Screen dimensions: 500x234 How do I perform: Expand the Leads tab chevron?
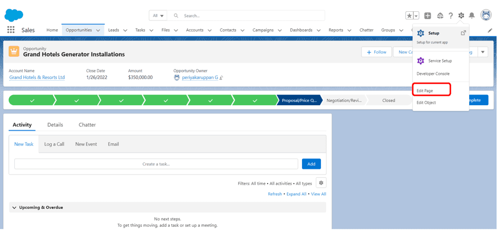click(125, 30)
